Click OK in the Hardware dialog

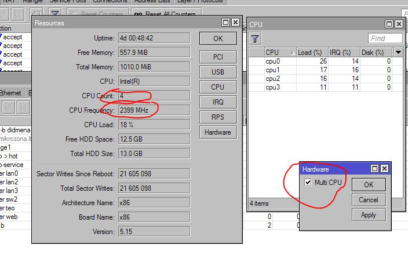coord(369,185)
